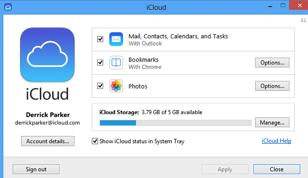Click the Derrick Parker account name
Screen dimensions: 308x178
(48, 115)
